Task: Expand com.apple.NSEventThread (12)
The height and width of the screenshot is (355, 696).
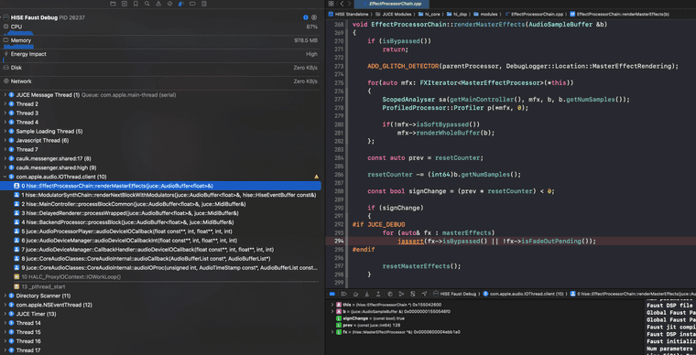Action: 5,305
